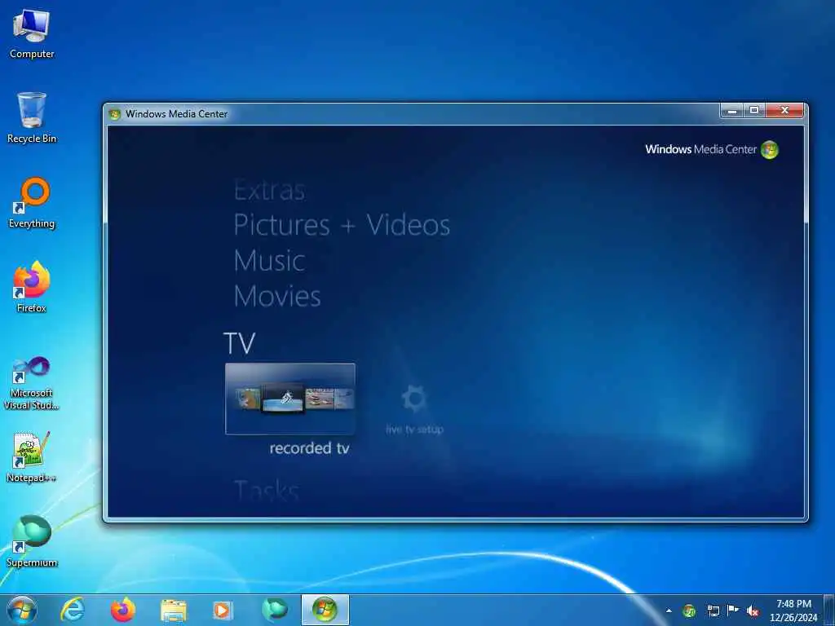Click the muted volume speaker icon

pyautogui.click(x=753, y=611)
